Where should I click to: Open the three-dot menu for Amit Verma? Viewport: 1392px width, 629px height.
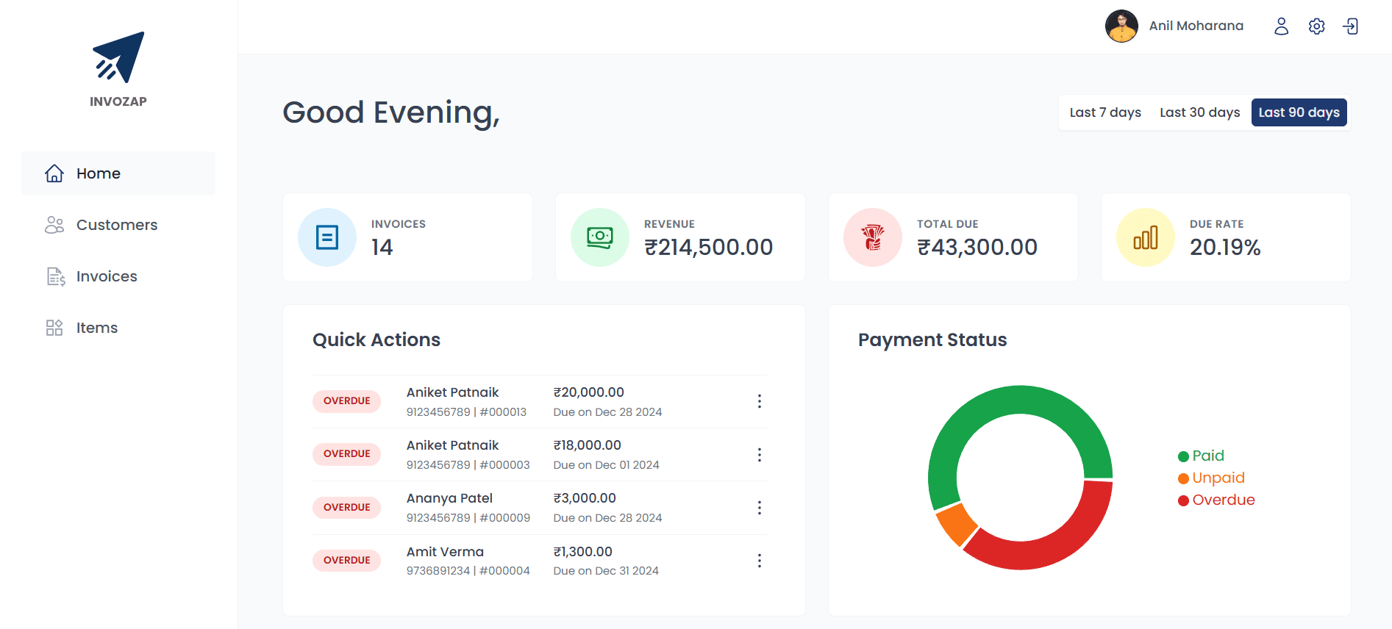760,561
